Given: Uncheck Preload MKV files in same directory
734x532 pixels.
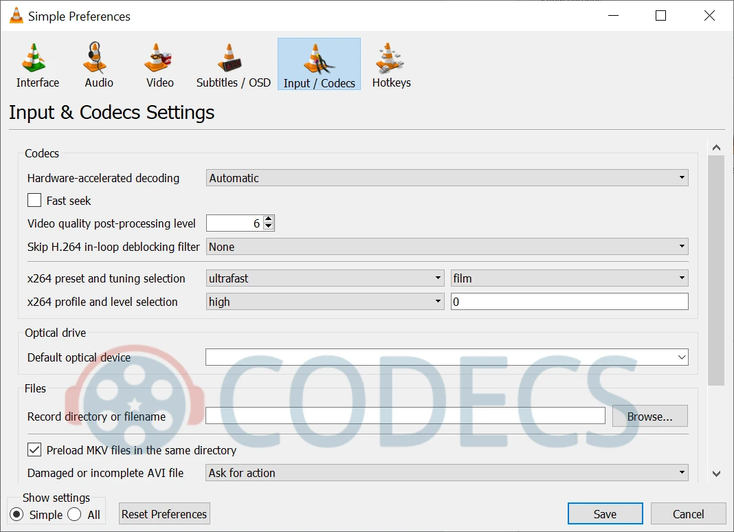Looking at the screenshot, I should click(34, 450).
